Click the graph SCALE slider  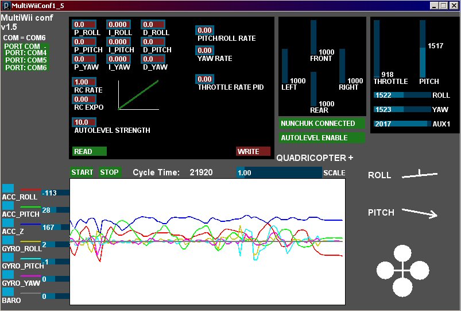pos(279,172)
